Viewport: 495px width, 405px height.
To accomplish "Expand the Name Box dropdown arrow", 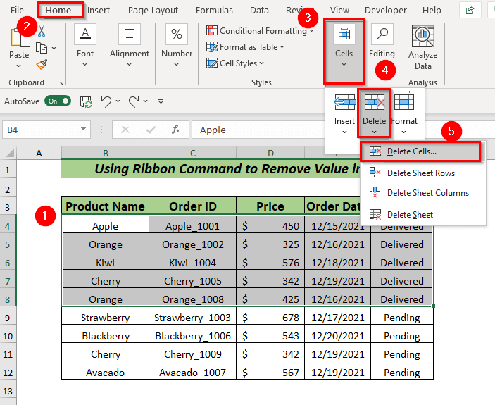I will 83,129.
